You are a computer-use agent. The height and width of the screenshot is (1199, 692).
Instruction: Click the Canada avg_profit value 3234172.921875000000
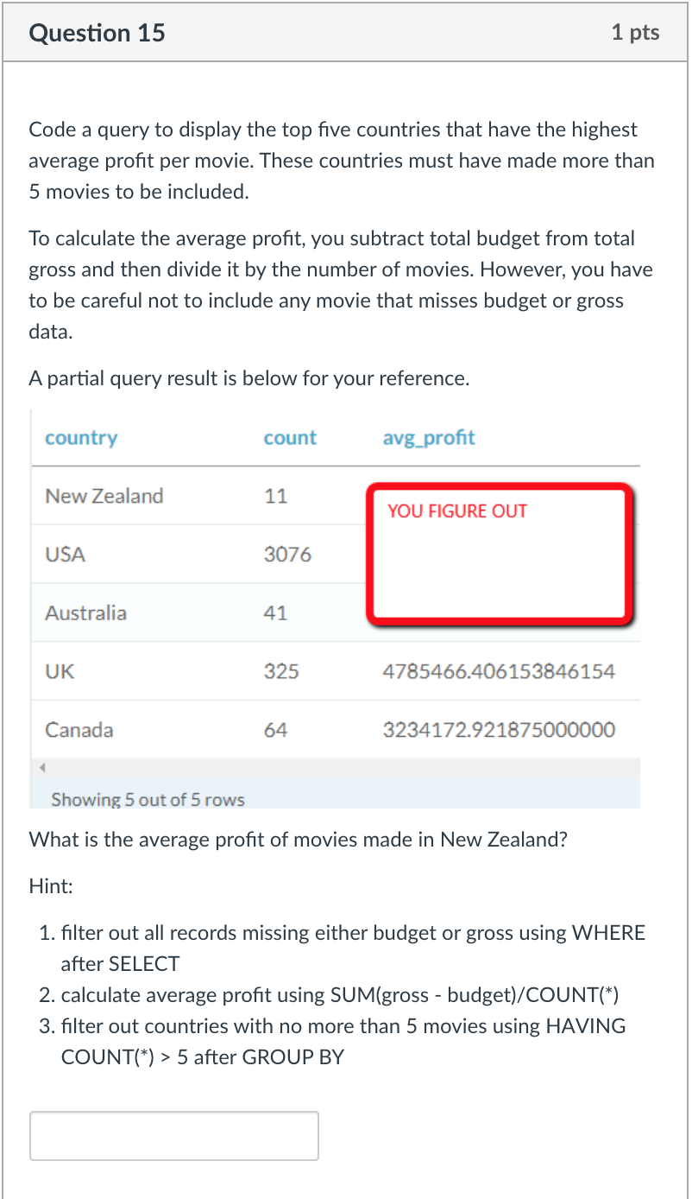point(499,729)
